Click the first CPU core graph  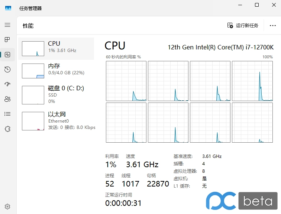coord(126,81)
